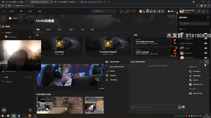Expand the 媒体 media dropdown tab

[72, 29]
